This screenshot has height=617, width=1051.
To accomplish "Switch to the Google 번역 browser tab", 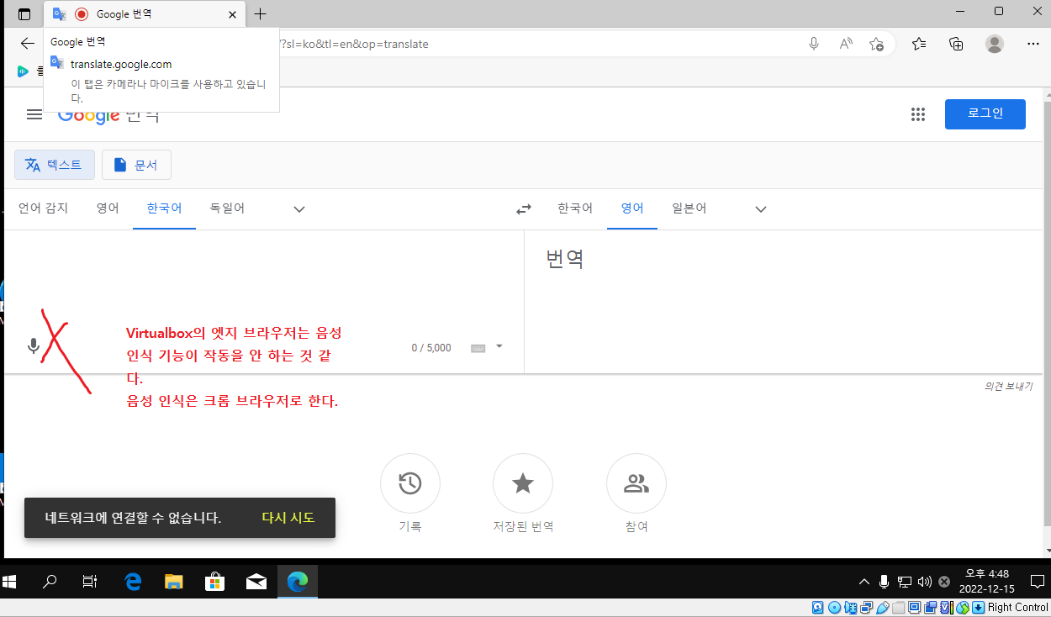I will click(x=145, y=13).
